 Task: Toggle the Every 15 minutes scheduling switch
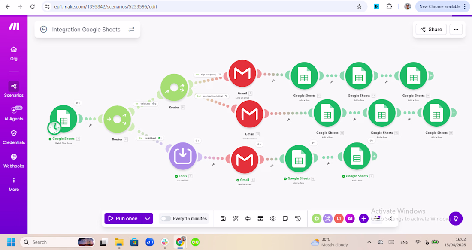166,218
